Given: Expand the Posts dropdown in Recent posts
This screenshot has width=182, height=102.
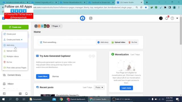Looking at the screenshot, I should (x=99, y=88).
